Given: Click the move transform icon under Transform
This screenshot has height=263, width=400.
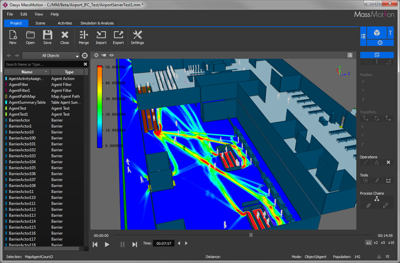Looking at the screenshot, I should click(x=365, y=118).
